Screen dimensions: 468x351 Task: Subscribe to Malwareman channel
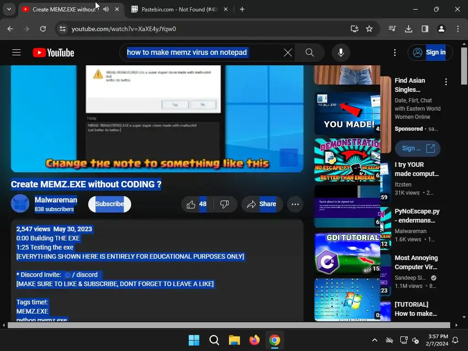click(110, 204)
